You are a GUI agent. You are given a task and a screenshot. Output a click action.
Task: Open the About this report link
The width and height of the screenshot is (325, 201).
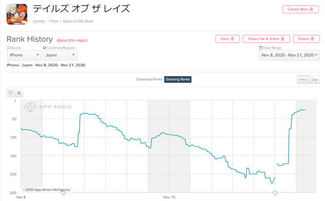(x=72, y=41)
